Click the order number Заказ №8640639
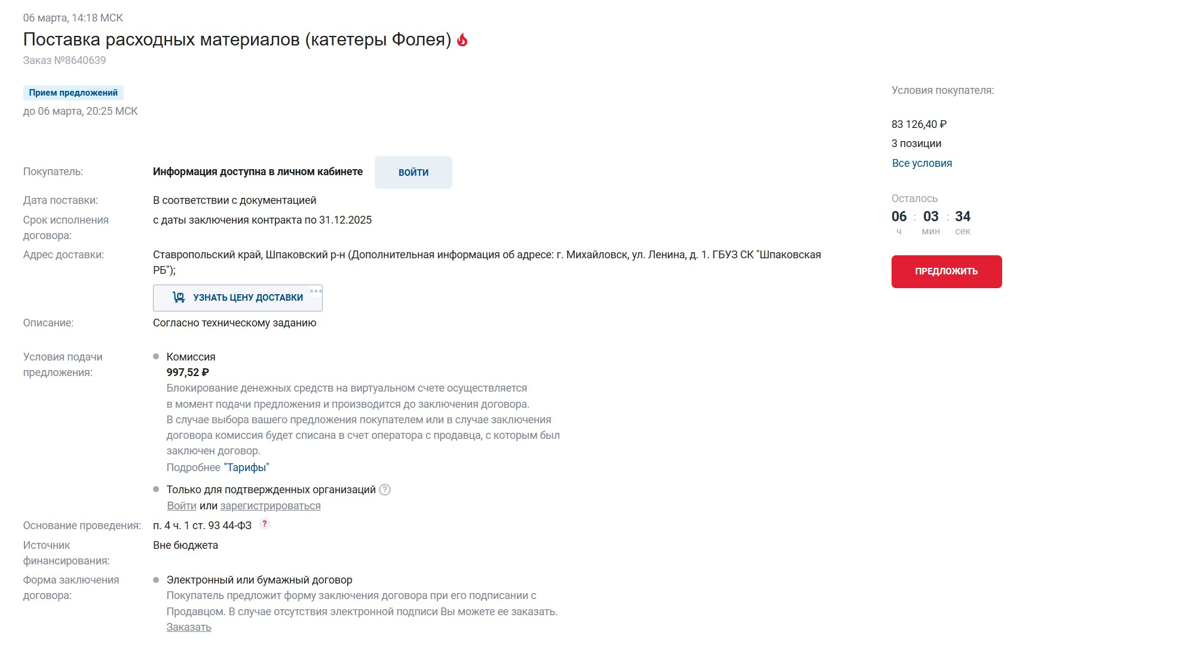The image size is (1182, 672). (x=65, y=60)
